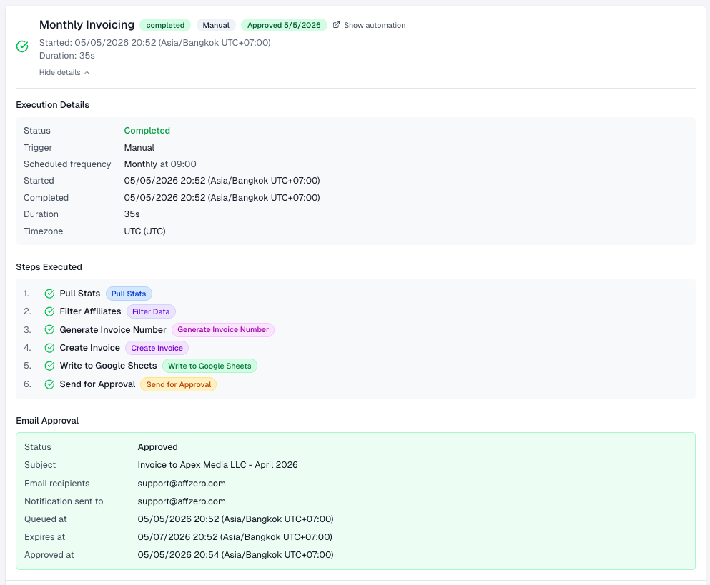710x585 pixels.
Task: Click the Write to Google Sheets step name
Action: [x=108, y=366]
